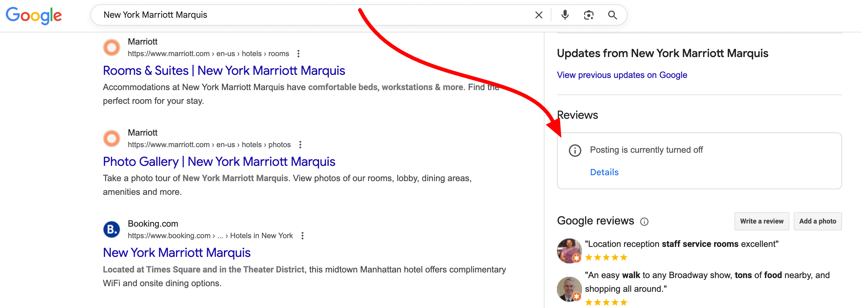
Task: Open the Rooms & Suites result link
Action: pos(224,70)
